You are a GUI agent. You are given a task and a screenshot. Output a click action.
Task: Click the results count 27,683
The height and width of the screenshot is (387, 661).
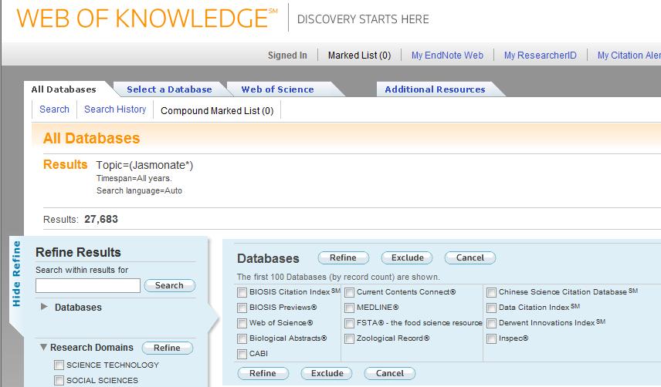(101, 219)
